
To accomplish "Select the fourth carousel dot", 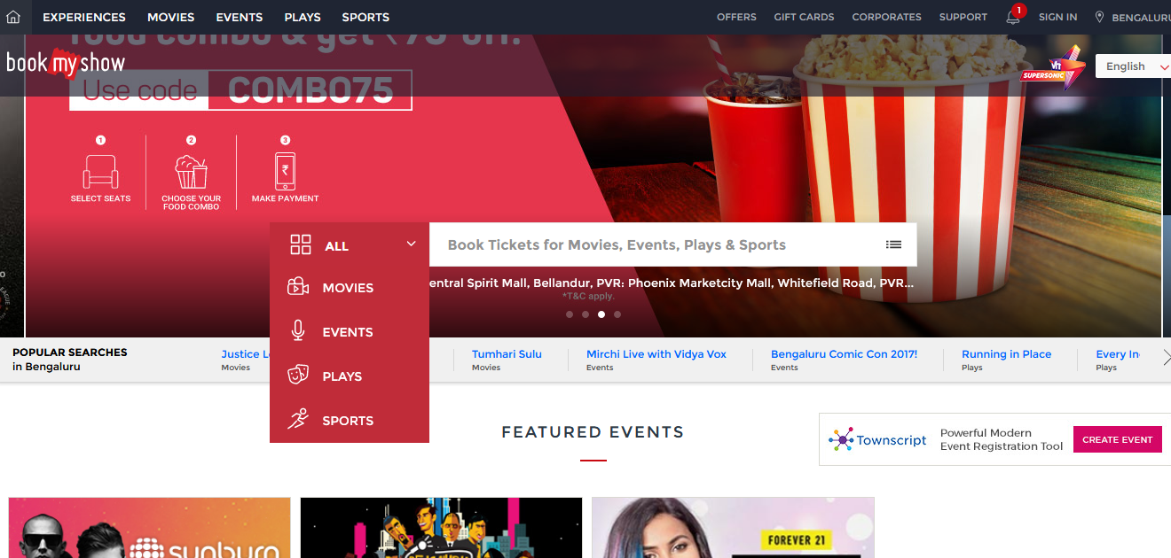I will point(617,314).
